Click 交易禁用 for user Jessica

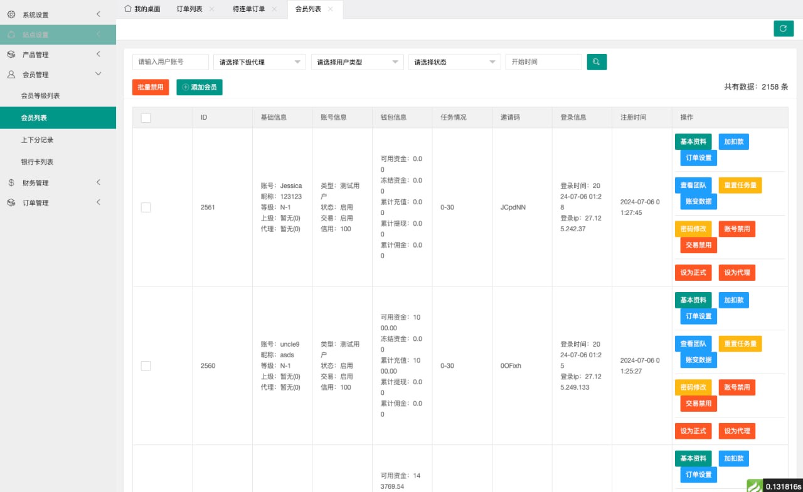699,245
